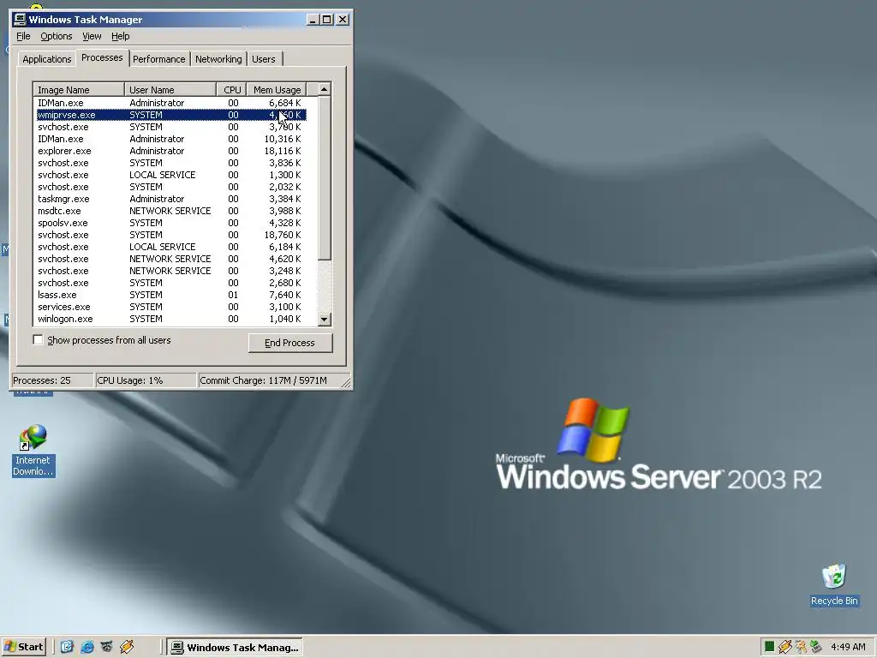Select svchost.exe row using 3,248 K
The image size is (877, 658).
[170, 271]
